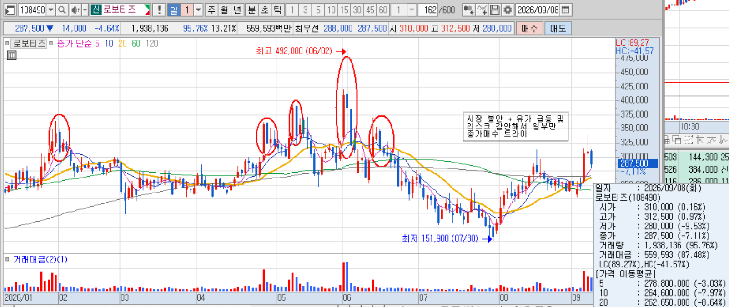Click the data grid icon below the chart legend

(x=12, y=55)
